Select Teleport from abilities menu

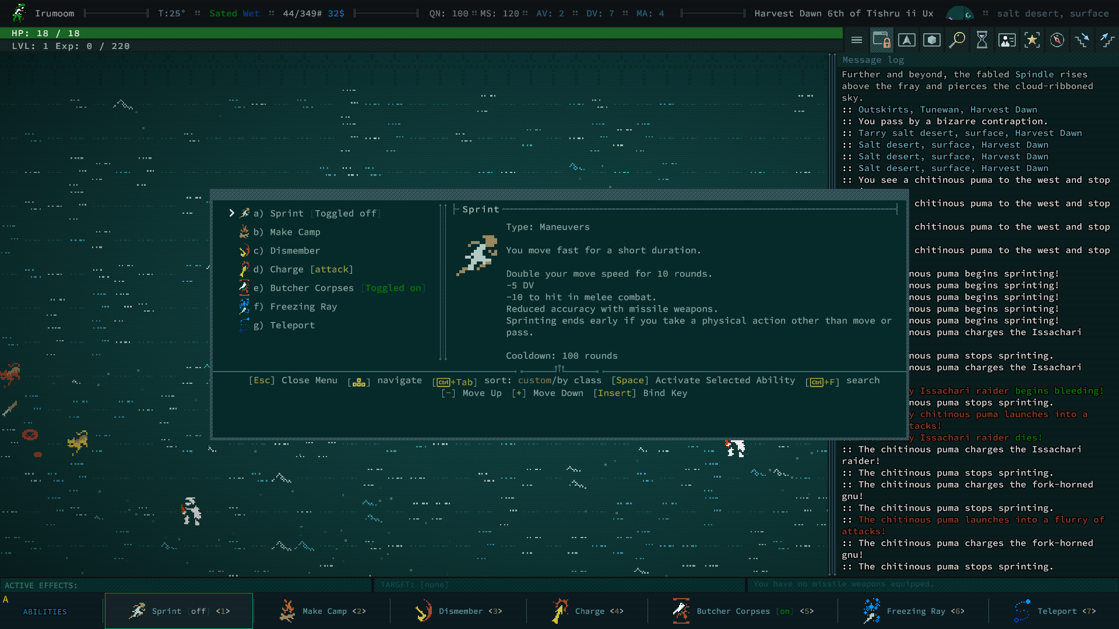(292, 324)
